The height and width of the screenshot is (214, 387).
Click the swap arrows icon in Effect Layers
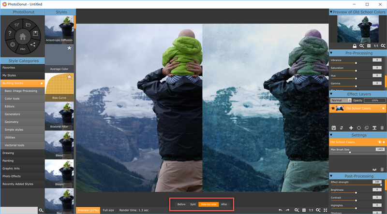[342, 128]
